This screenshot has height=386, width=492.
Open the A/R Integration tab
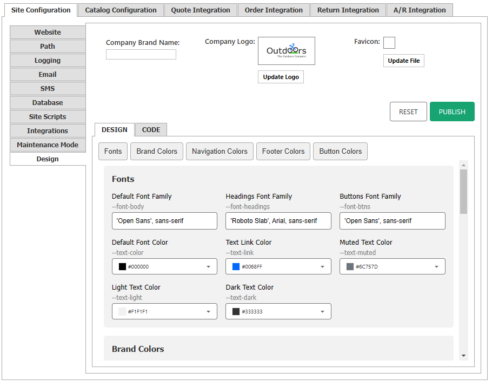tap(420, 10)
